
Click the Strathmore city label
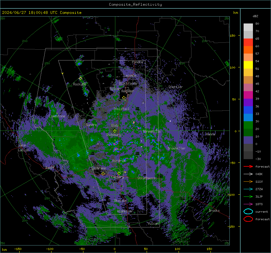(x=146, y=178)
